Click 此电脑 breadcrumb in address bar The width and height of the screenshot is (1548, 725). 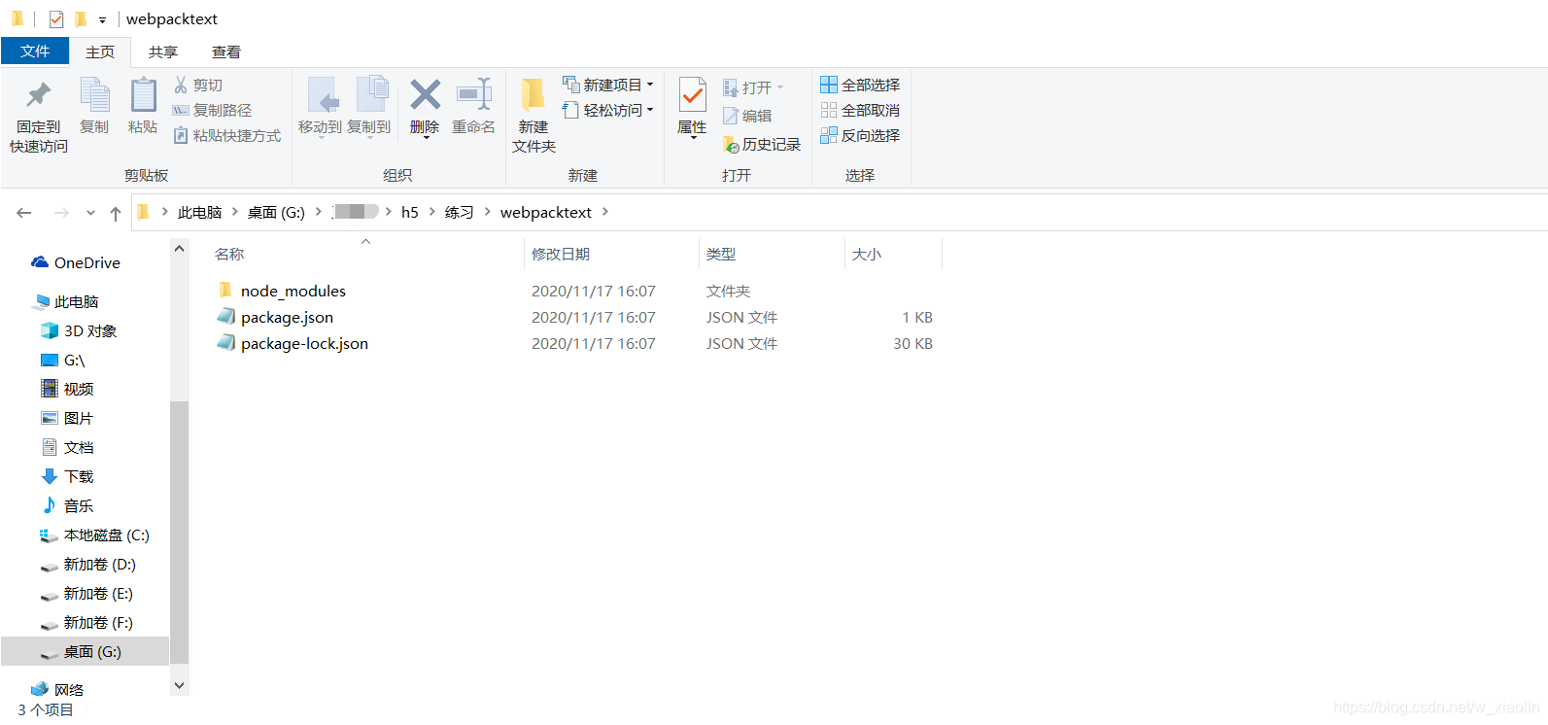(x=199, y=212)
